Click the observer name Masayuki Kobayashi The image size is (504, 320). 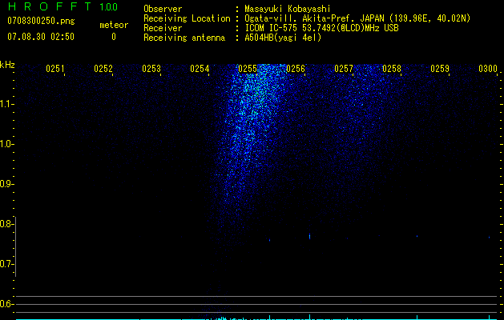pos(288,9)
